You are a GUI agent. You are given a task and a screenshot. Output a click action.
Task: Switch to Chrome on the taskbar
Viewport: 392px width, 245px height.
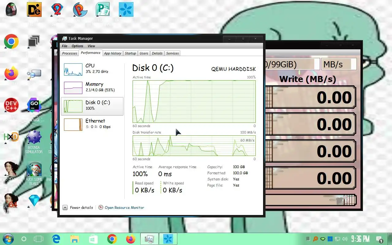point(112,239)
